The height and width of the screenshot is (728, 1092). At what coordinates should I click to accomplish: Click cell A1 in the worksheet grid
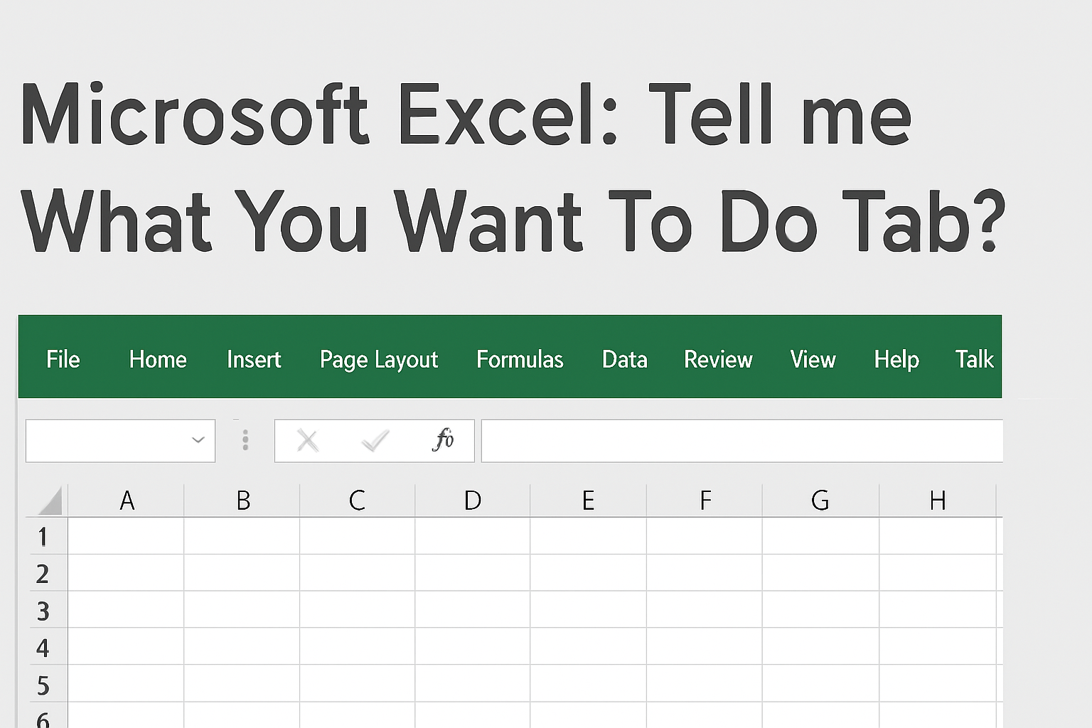click(x=127, y=537)
